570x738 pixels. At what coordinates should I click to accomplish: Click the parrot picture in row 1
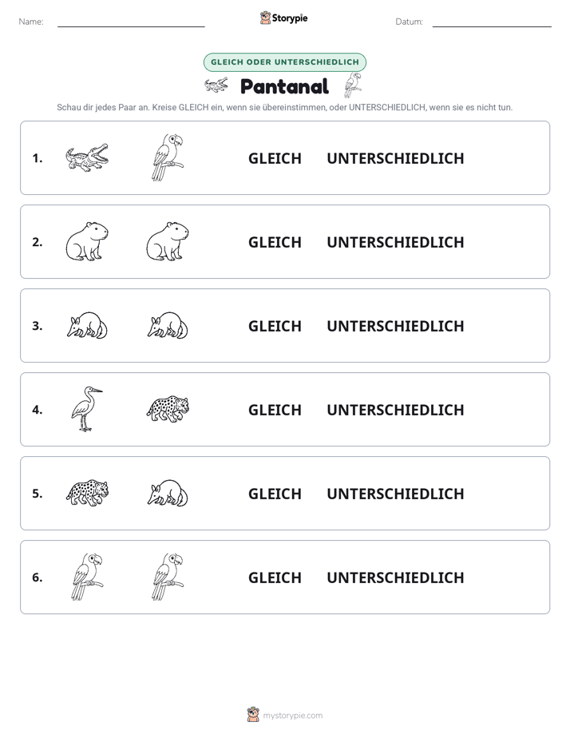click(168, 157)
